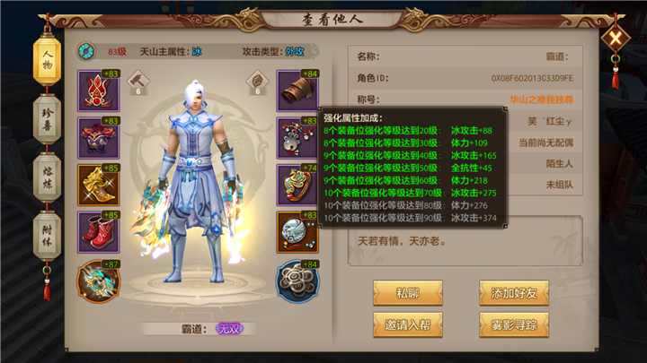
Task: Switch to the 人物 lantern tab
Action: pos(47,61)
